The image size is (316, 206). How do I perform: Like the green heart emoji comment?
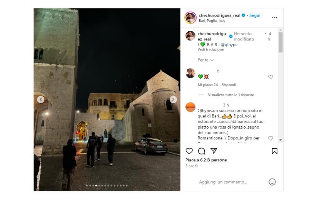click(x=270, y=77)
